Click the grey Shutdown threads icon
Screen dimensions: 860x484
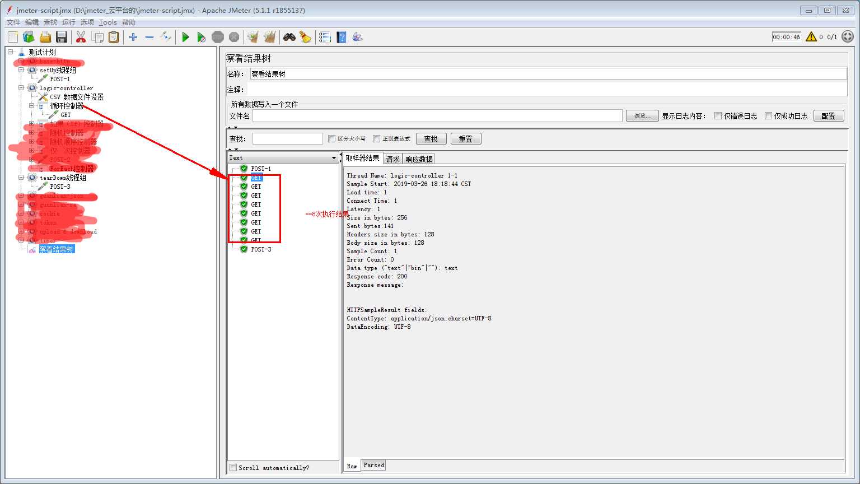(x=234, y=37)
